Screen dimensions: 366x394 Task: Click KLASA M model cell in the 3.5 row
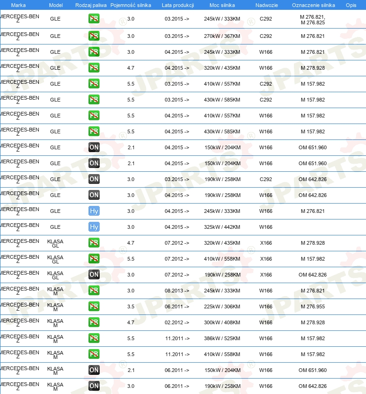55,307
